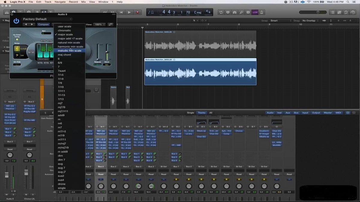The width and height of the screenshot is (360, 202).
Task: Click the Compare button in plugin
Action: click(43, 25)
